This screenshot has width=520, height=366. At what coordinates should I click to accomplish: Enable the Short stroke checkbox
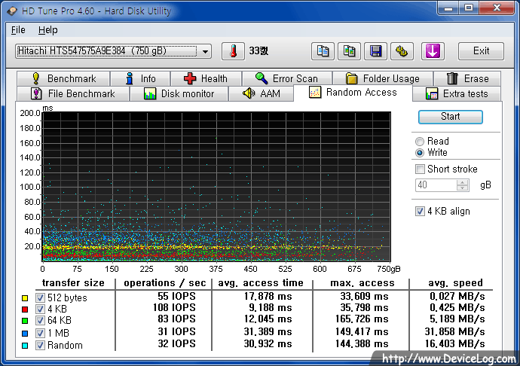coord(421,169)
